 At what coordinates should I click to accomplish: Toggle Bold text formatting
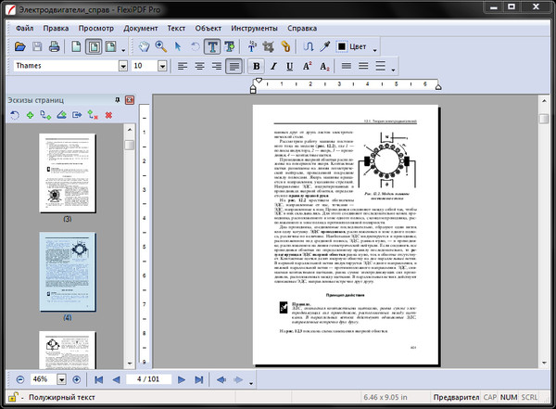point(257,66)
